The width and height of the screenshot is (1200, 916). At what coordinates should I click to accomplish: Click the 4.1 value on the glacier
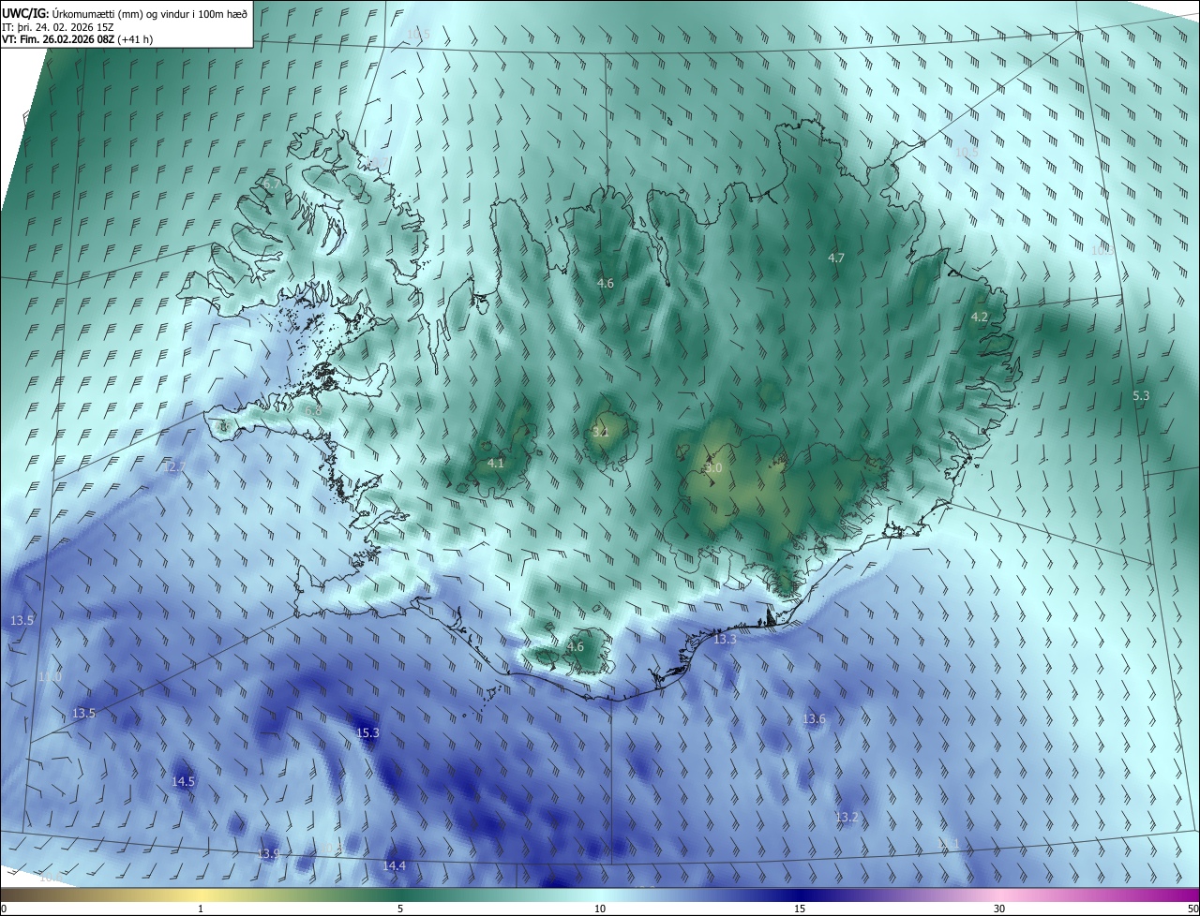(496, 463)
